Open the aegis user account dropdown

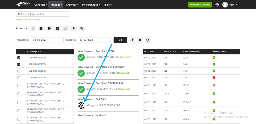click(x=230, y=5)
